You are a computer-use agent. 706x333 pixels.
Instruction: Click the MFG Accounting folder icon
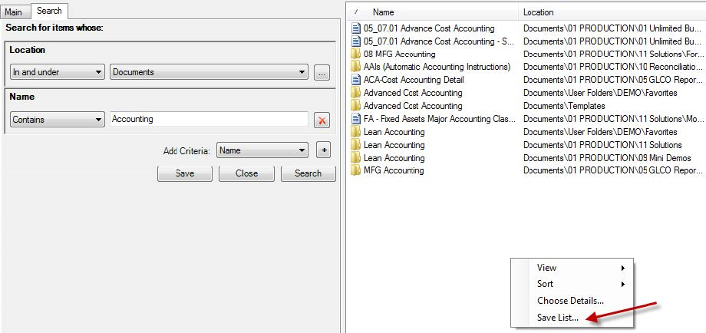pos(355,170)
